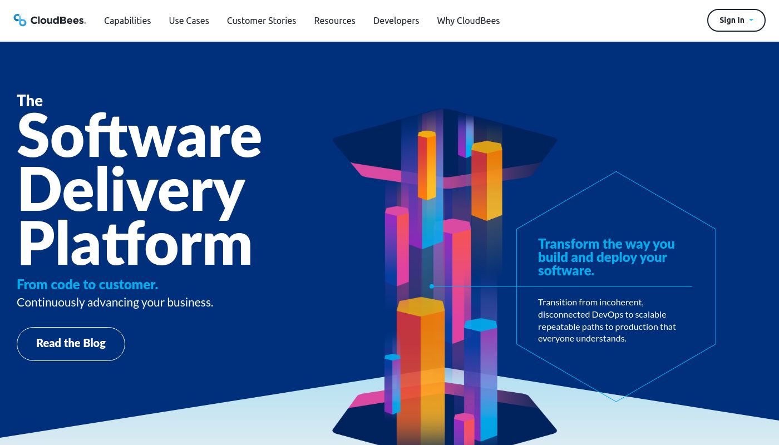Image resolution: width=779 pixels, height=445 pixels.
Task: Open the Capabilities menu
Action: click(127, 21)
